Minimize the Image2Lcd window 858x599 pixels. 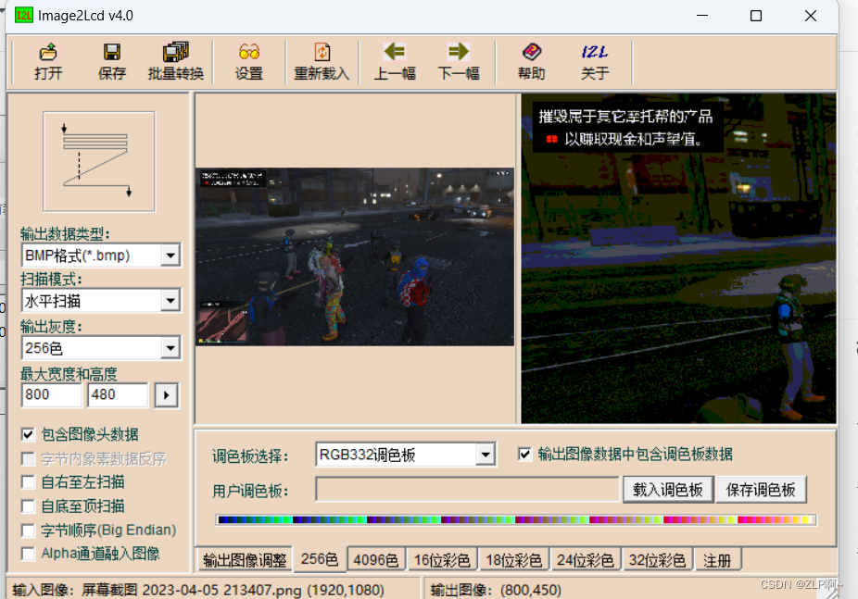coord(702,16)
